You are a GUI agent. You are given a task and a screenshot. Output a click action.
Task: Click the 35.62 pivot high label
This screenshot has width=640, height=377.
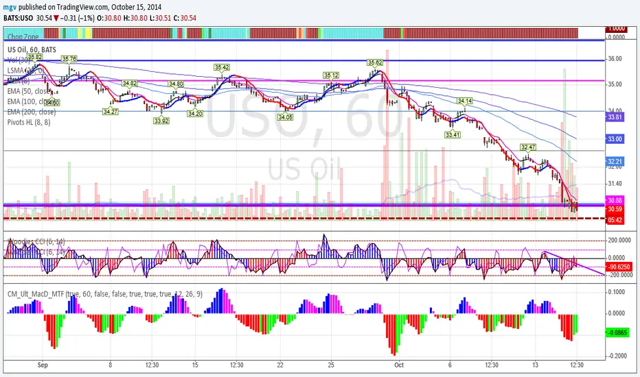point(375,62)
